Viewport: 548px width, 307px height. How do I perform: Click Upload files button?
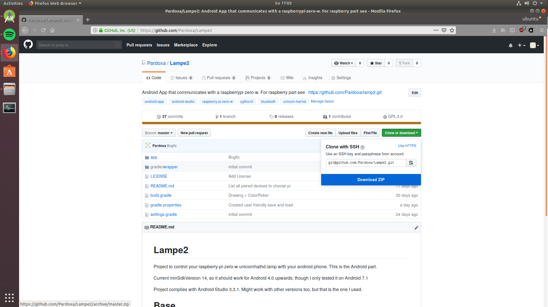point(348,133)
